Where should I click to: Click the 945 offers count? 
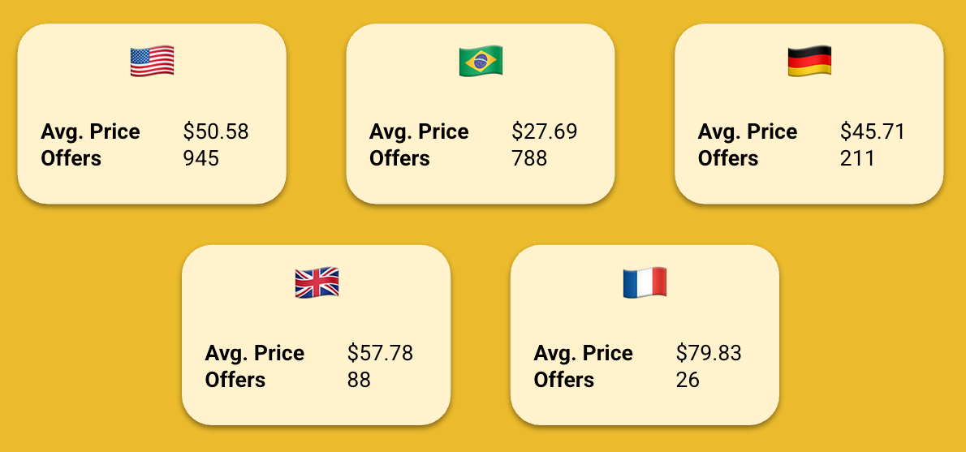(x=201, y=158)
